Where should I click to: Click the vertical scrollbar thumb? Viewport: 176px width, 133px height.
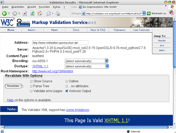tap(174, 44)
